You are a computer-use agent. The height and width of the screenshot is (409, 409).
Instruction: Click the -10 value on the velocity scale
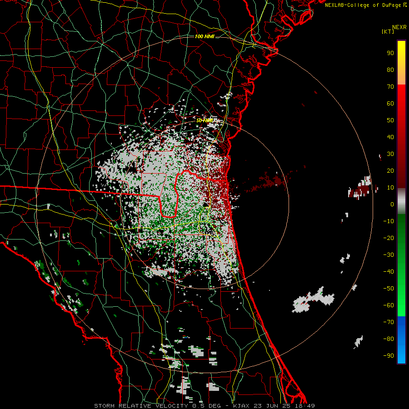point(389,221)
